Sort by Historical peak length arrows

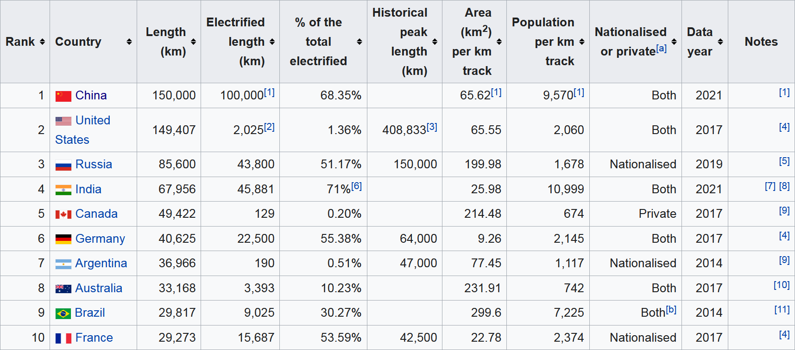pyautogui.click(x=435, y=42)
